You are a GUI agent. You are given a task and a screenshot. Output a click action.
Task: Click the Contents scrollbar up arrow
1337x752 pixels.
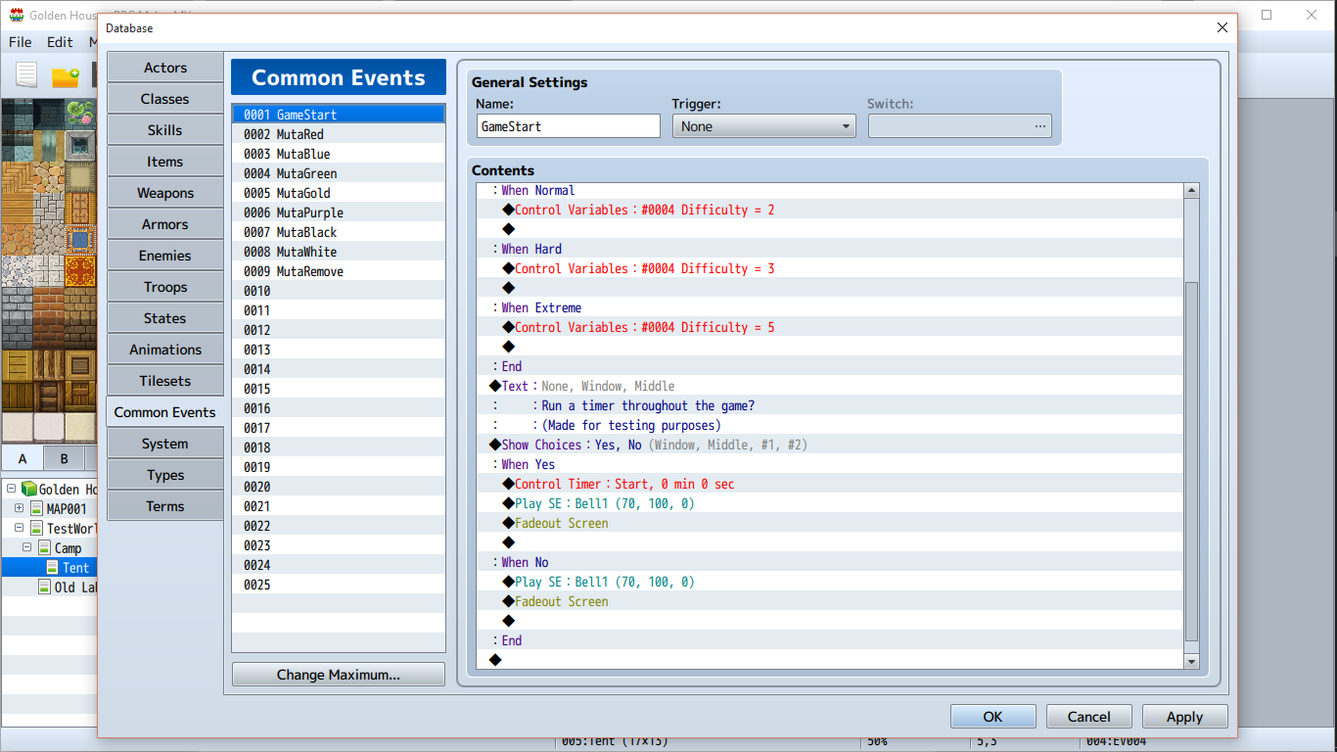pos(1191,191)
